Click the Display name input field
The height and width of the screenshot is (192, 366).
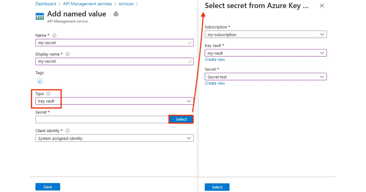(114, 61)
